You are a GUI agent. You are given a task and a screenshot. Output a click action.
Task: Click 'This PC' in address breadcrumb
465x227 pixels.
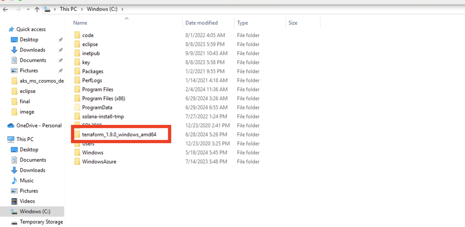point(68,9)
